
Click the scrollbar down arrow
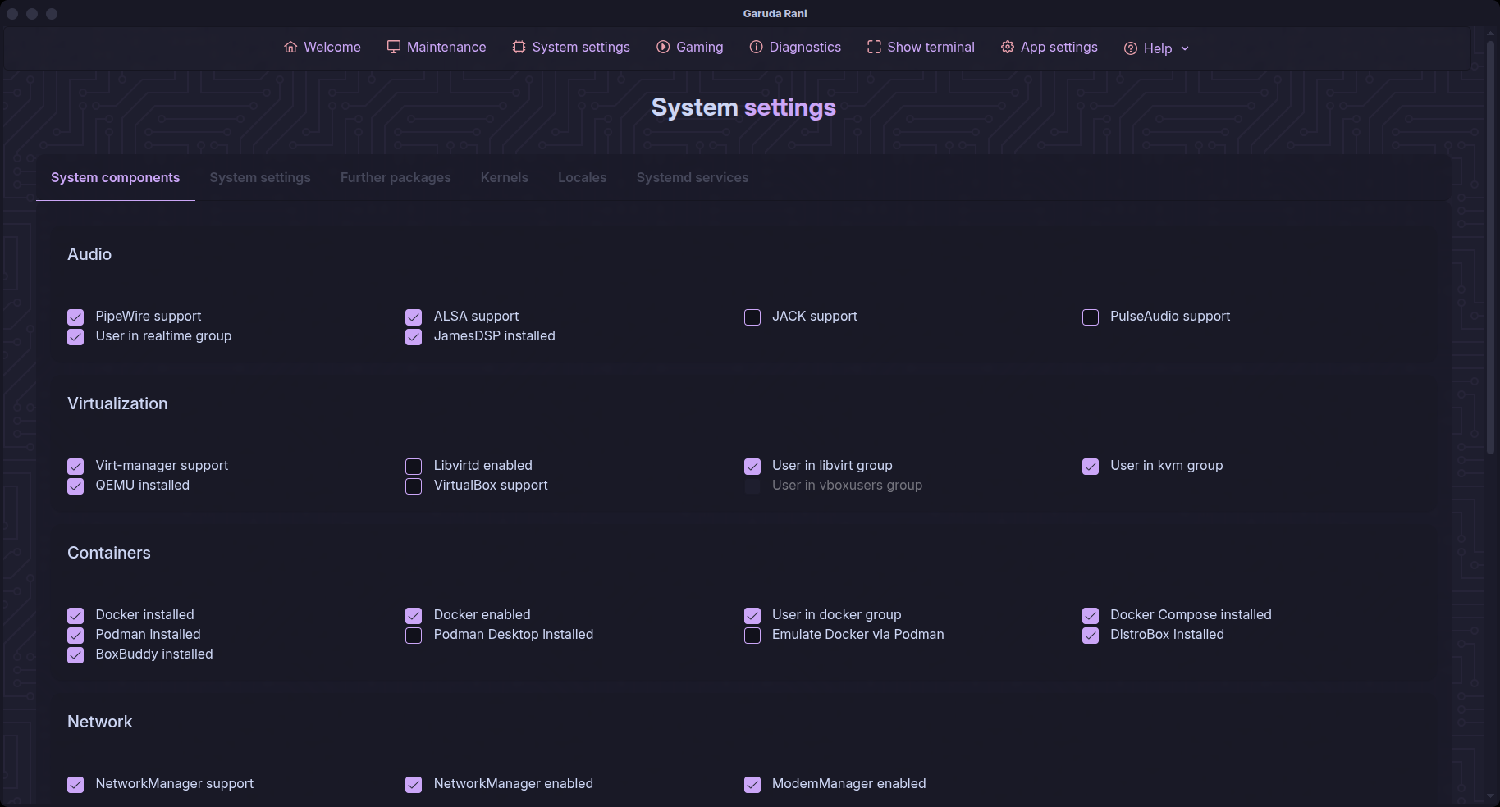[x=1491, y=796]
